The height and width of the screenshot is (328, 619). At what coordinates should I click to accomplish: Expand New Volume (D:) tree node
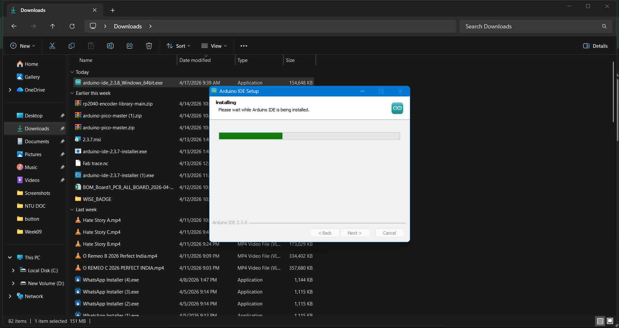(x=13, y=283)
